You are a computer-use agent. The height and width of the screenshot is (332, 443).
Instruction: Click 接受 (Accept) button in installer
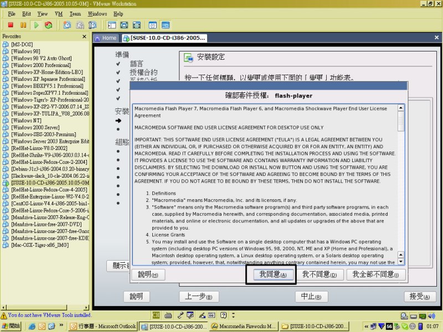420,297
